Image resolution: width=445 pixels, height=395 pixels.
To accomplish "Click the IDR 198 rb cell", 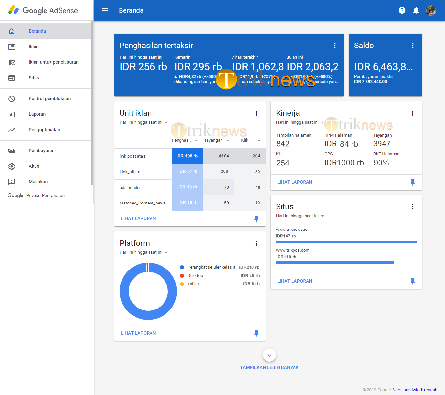I will 187,156.
